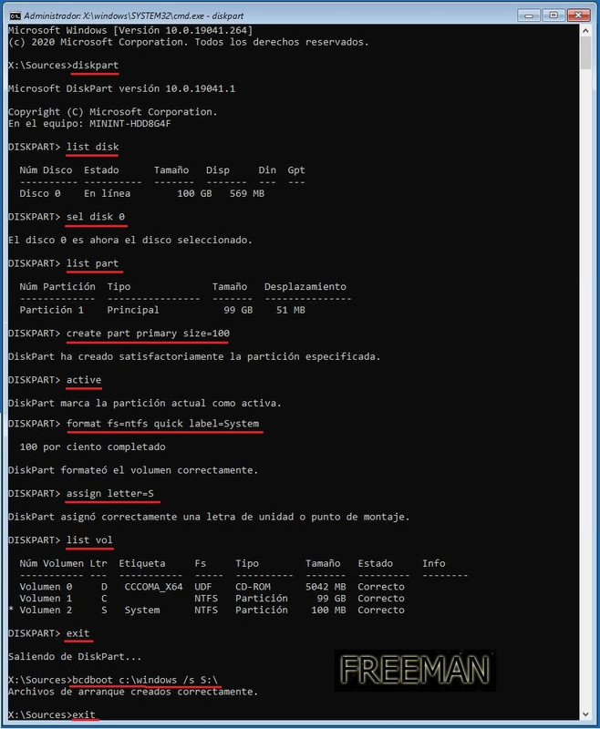Click the 'list disk' command text
This screenshot has width=600, height=729.
(x=93, y=147)
